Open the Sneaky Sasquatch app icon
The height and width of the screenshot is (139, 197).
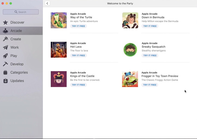coord(130,50)
